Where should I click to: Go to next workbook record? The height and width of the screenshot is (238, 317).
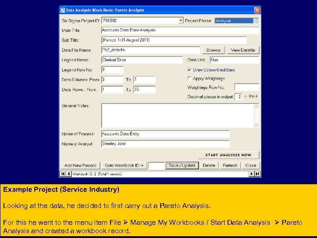(251, 174)
